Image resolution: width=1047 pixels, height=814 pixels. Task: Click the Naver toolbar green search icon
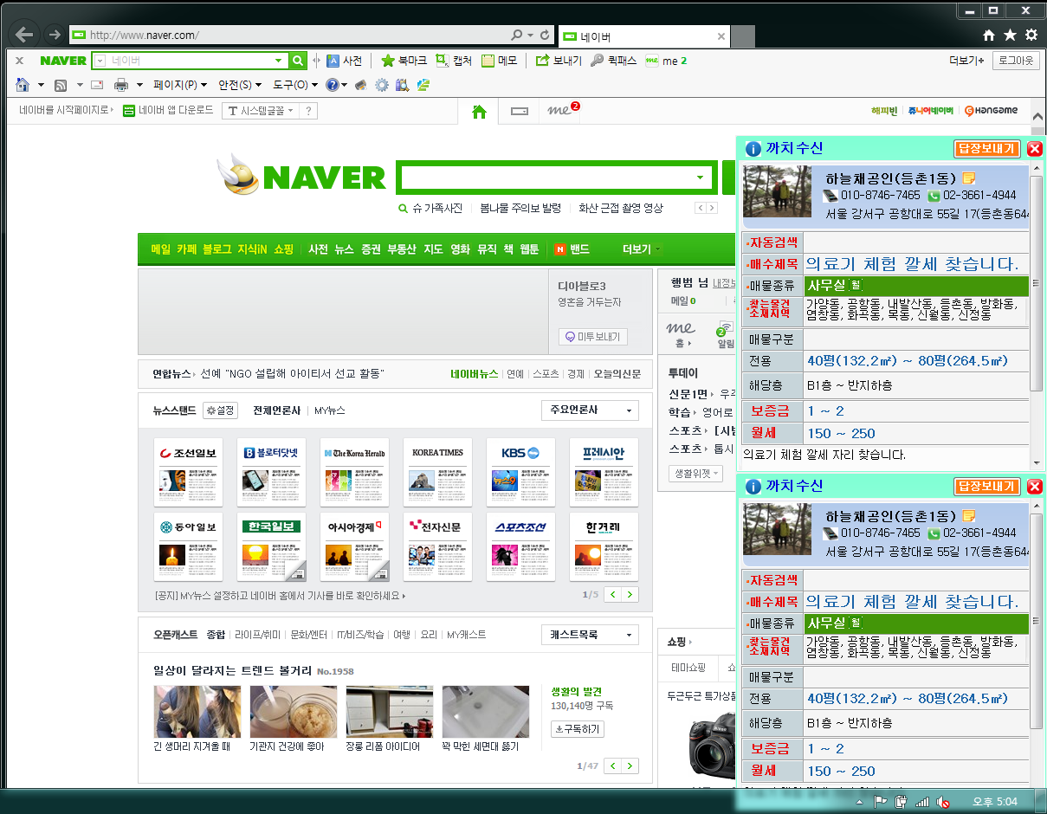pyautogui.click(x=298, y=61)
